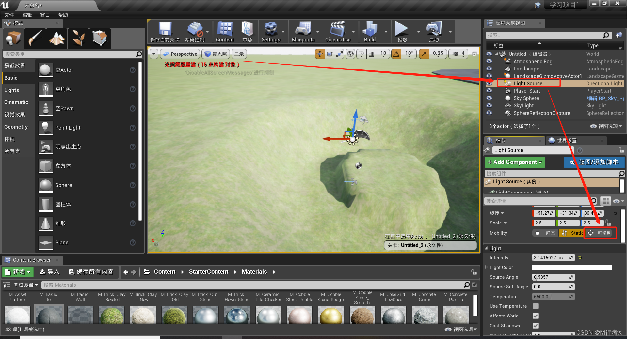
Task: Click the Play toolbar button
Action: click(402, 32)
